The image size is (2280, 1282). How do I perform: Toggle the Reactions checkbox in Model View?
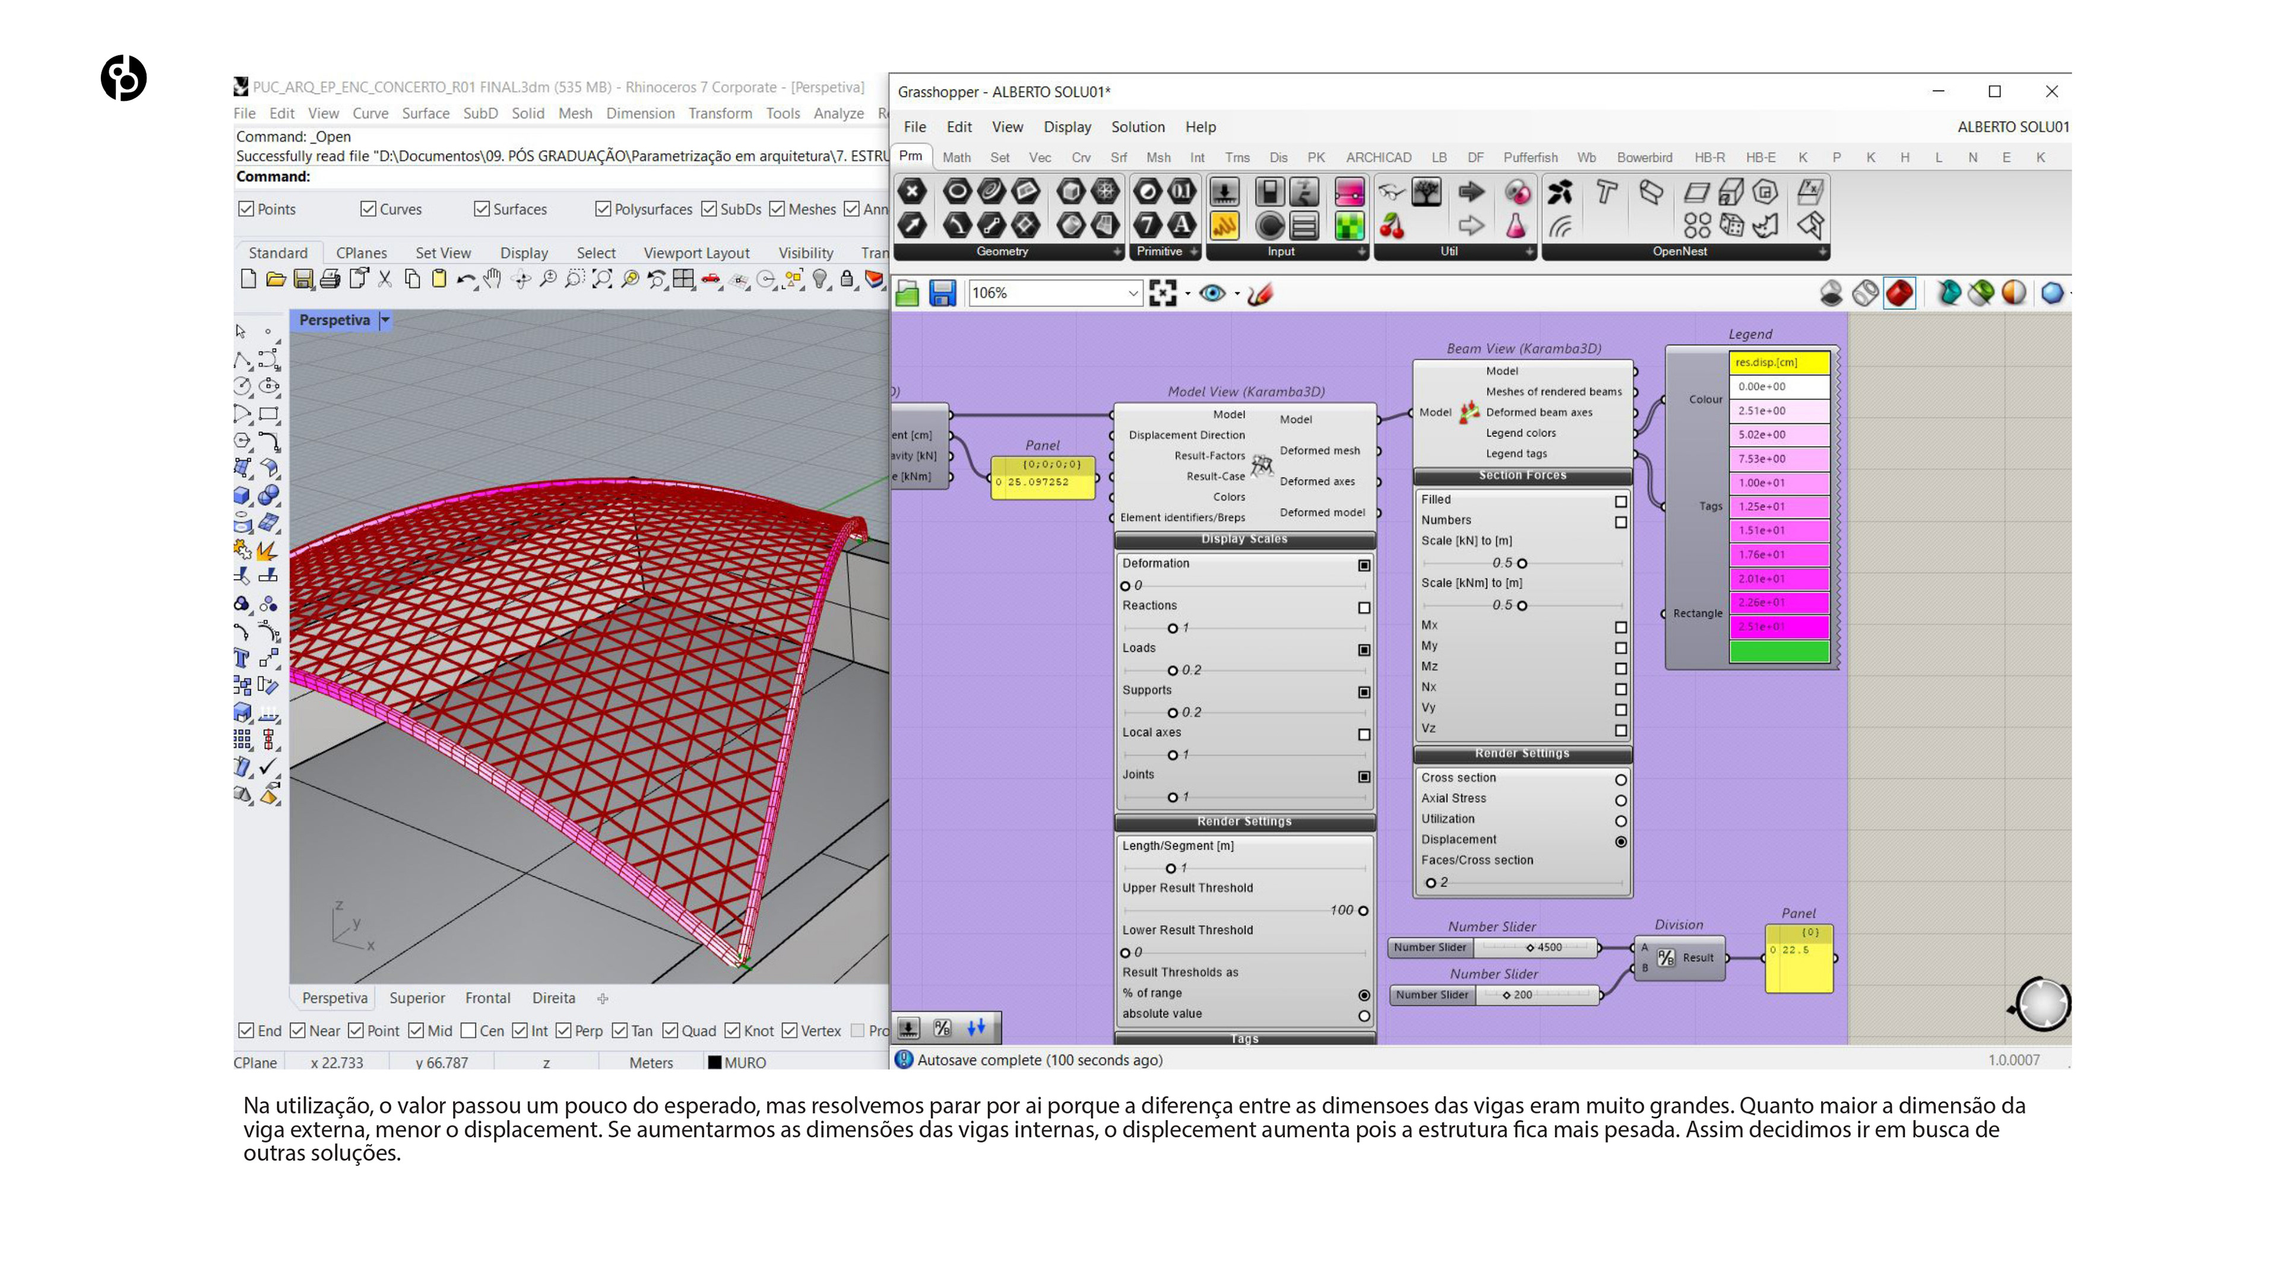(x=1364, y=608)
